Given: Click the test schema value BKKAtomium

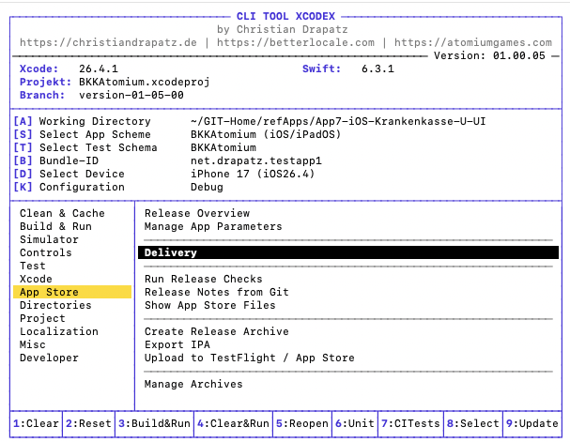Looking at the screenshot, I should click(x=223, y=147).
